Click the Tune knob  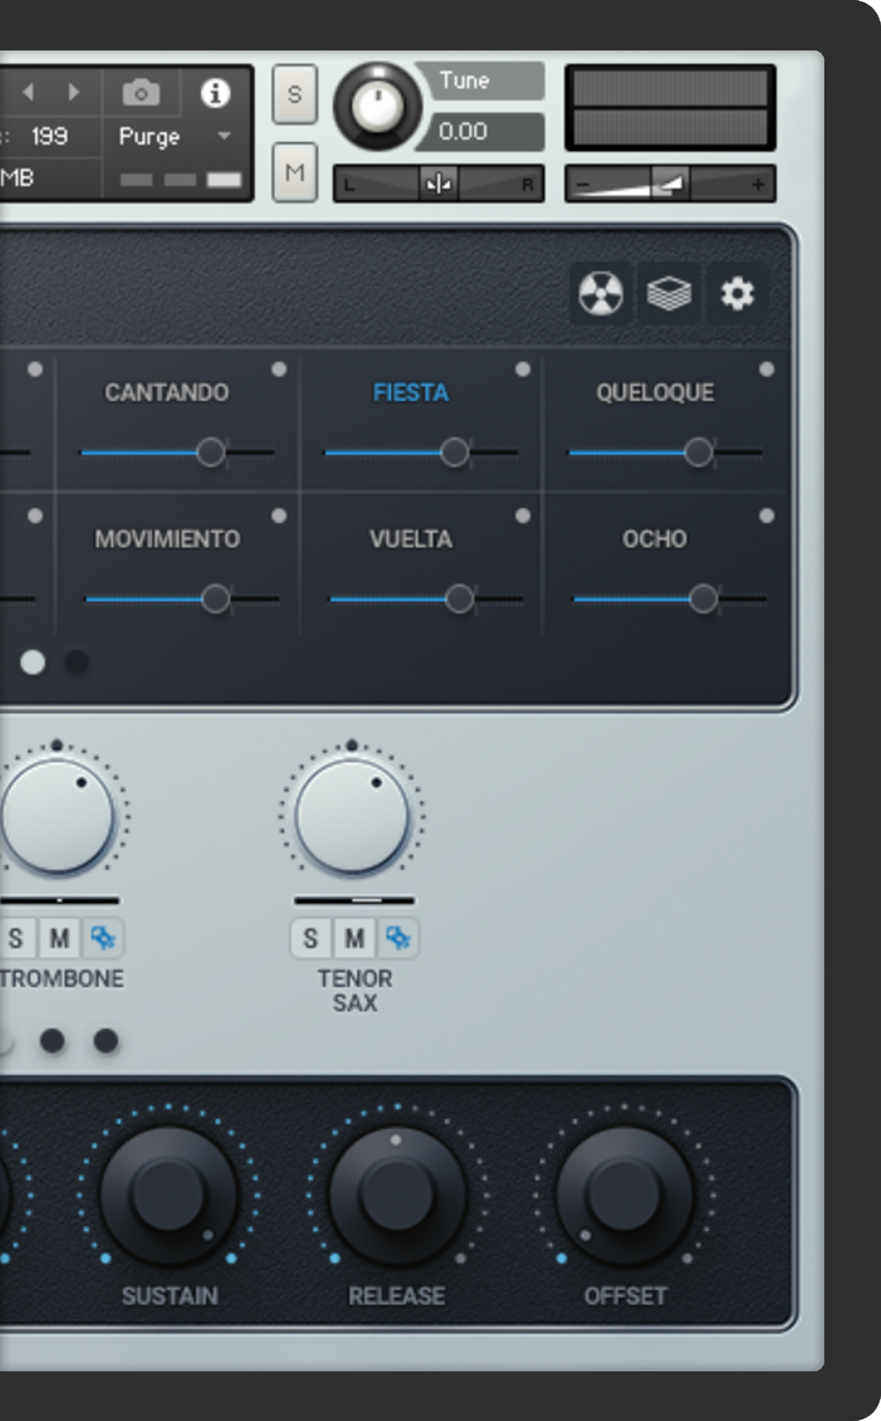[x=377, y=106]
